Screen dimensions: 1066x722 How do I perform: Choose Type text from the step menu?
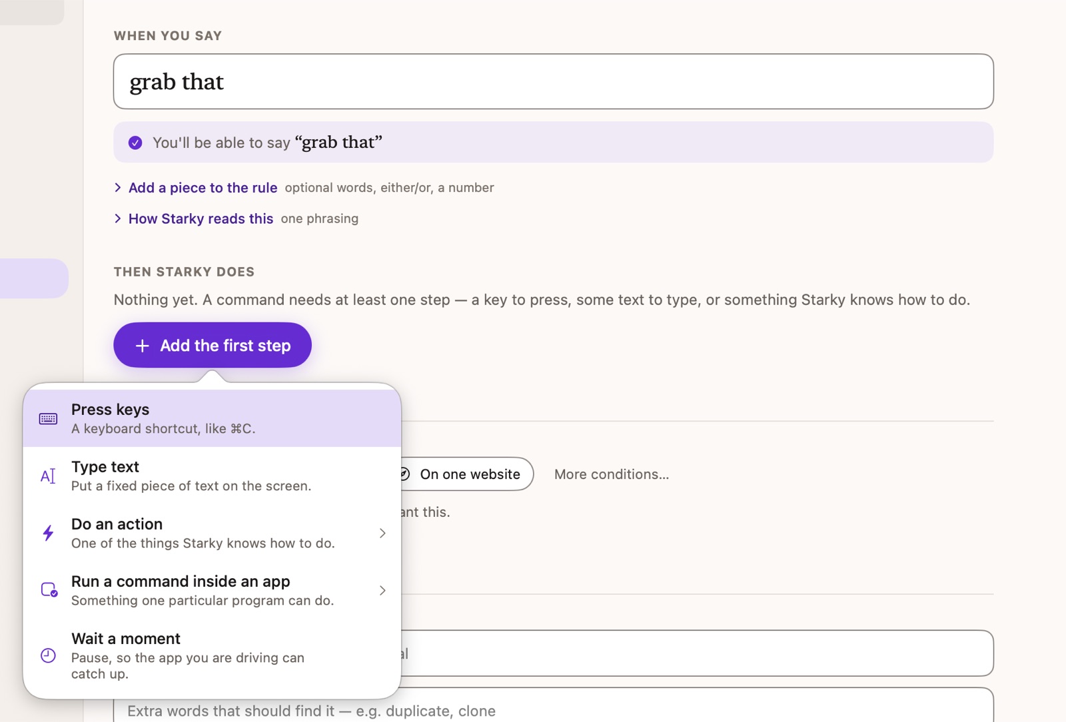pos(212,476)
